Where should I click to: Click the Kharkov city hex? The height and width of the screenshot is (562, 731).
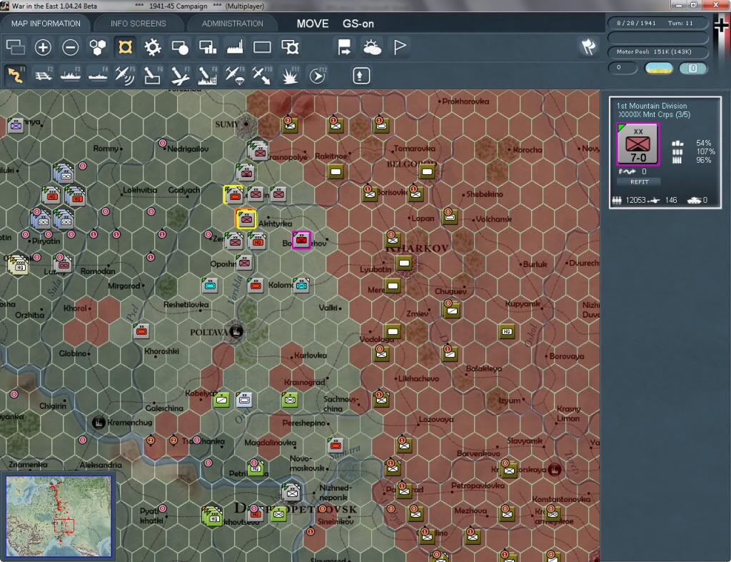click(x=405, y=264)
